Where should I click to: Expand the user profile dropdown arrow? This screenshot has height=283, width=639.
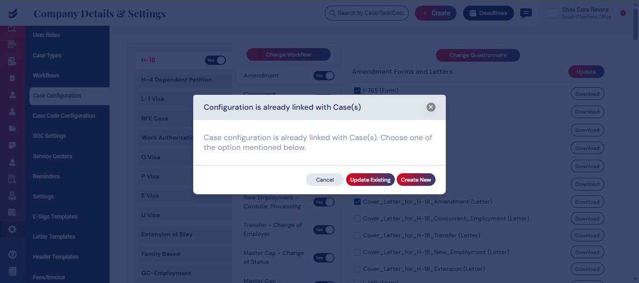tap(623, 13)
